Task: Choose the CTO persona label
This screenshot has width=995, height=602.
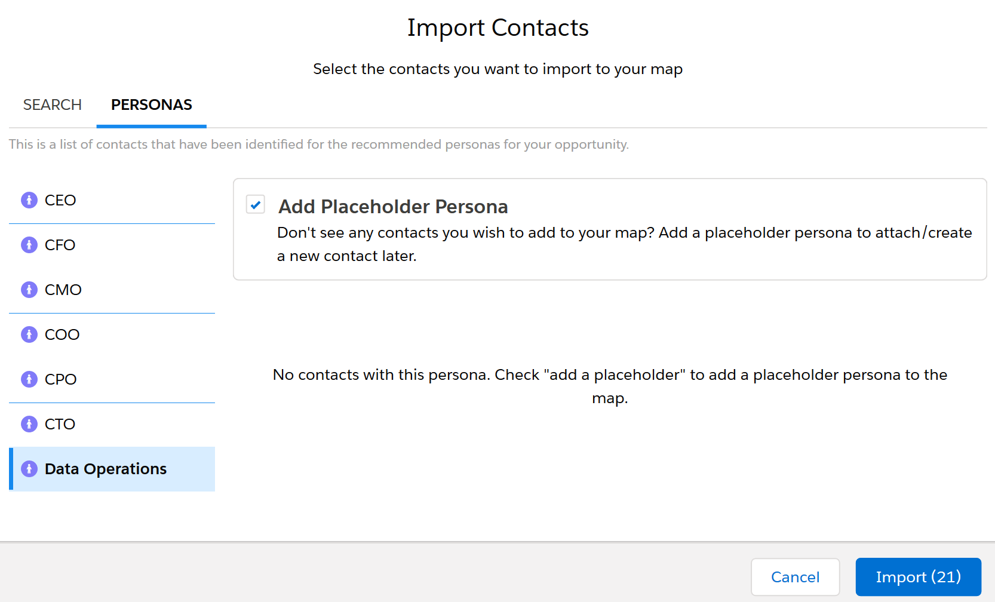Action: click(60, 424)
